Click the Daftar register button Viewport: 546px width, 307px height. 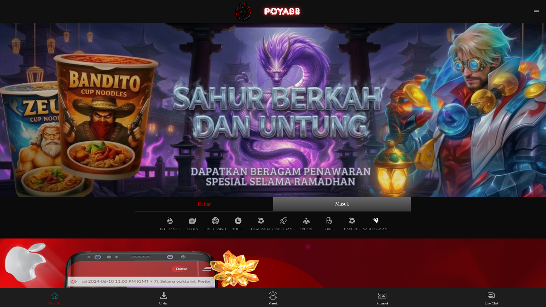click(x=204, y=204)
